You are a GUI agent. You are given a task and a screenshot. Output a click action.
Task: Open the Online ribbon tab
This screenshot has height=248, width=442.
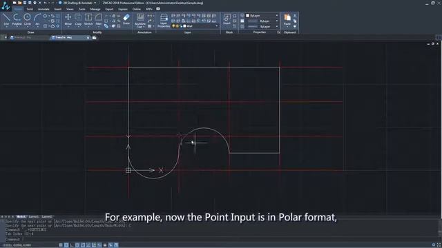(x=137, y=9)
